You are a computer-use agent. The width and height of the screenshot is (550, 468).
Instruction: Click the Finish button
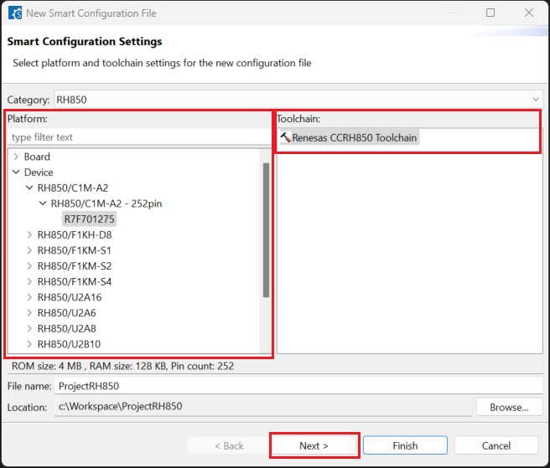[405, 445]
